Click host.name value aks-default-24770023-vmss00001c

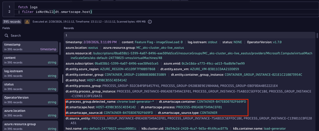110,128
